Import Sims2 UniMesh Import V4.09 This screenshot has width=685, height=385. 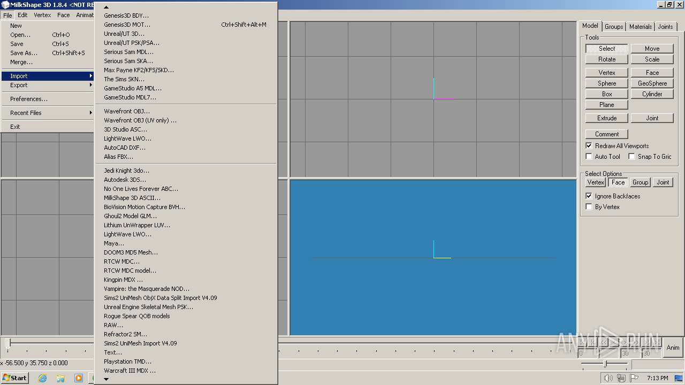186,343
